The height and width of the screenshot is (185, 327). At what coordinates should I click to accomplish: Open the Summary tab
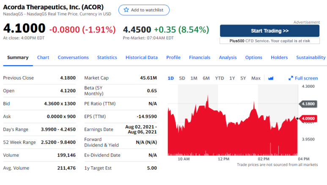tap(18, 58)
